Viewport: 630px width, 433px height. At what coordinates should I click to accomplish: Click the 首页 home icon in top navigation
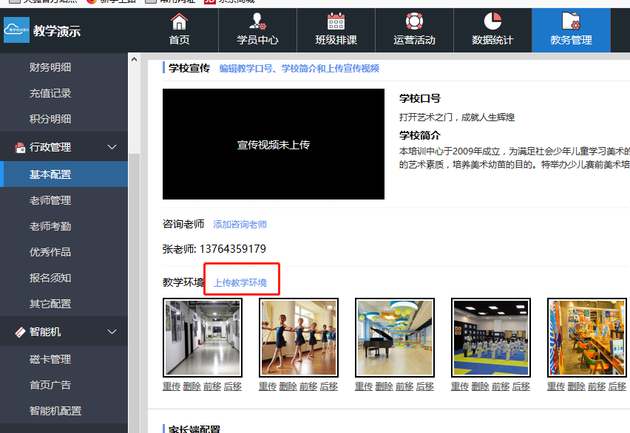[179, 21]
